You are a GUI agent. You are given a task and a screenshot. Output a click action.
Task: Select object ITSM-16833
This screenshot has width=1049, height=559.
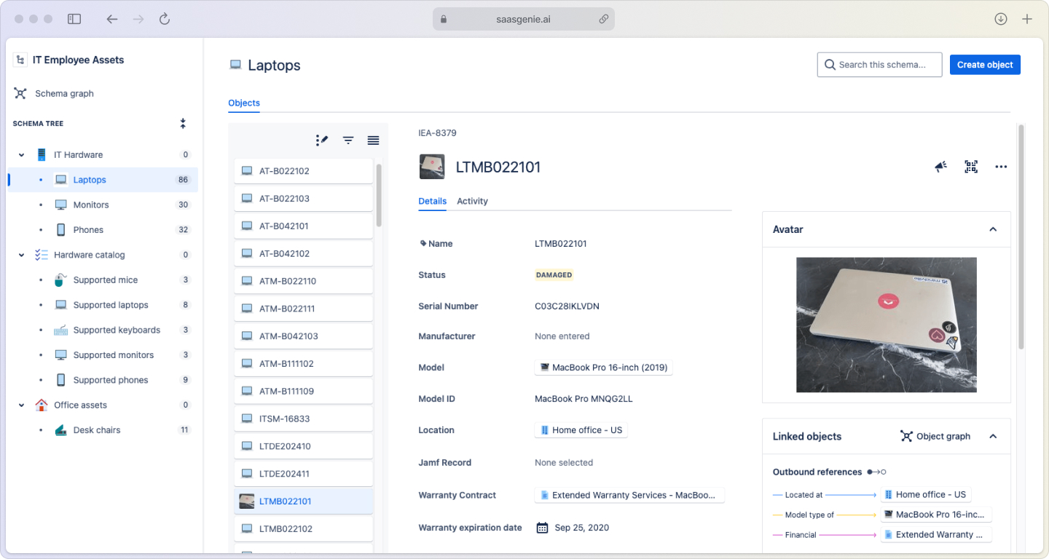coord(303,419)
